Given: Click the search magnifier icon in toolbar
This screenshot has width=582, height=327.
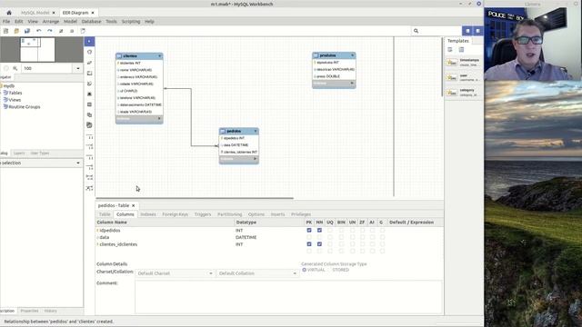Looking at the screenshot, I should (x=416, y=31).
